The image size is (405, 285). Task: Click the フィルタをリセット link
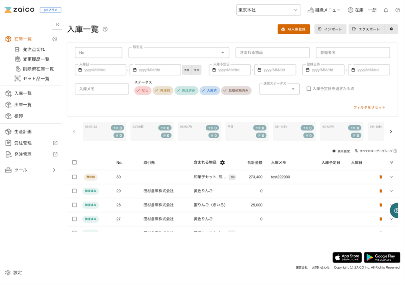(369, 108)
